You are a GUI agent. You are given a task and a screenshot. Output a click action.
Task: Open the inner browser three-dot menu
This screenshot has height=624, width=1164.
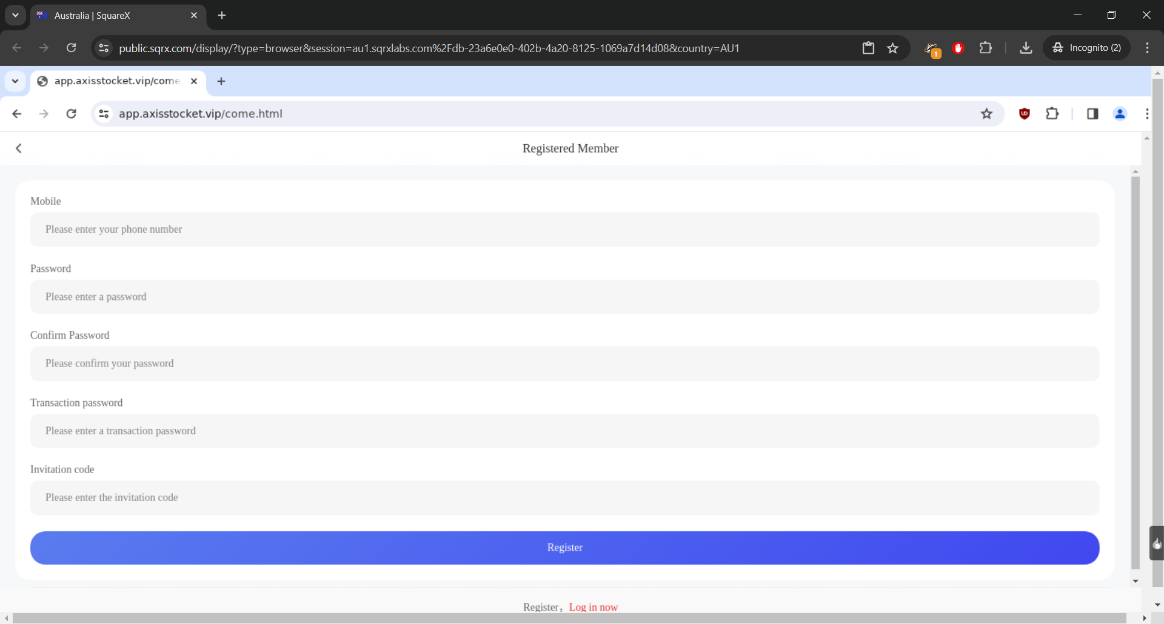pos(1146,114)
